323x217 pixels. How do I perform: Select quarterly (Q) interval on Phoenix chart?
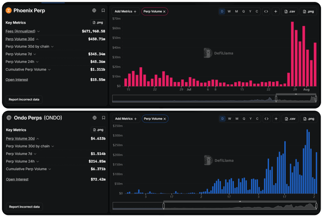pyautogui.click(x=244, y=11)
